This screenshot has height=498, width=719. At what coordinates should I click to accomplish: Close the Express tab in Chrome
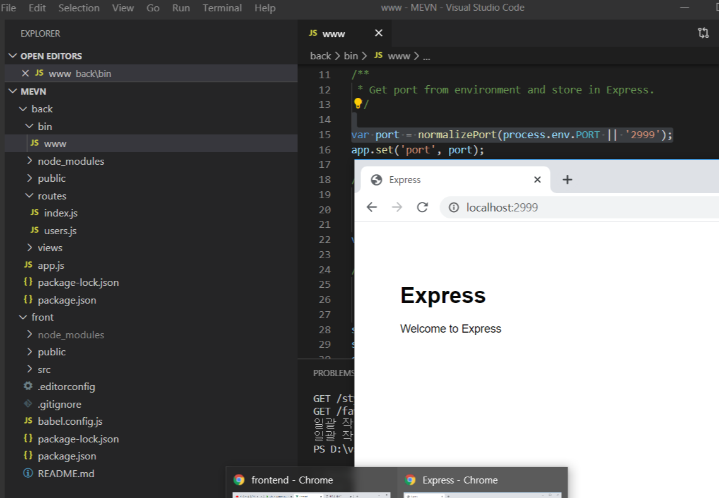pos(537,179)
